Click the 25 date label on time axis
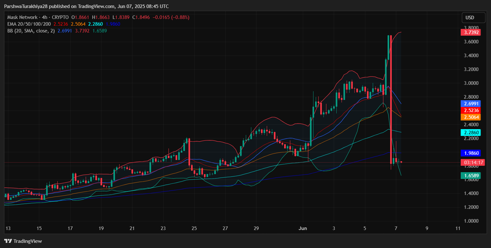 (x=194, y=228)
